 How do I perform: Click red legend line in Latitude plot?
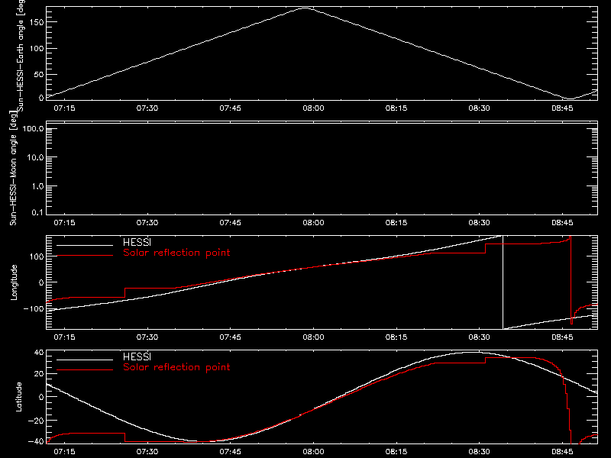(x=85, y=370)
